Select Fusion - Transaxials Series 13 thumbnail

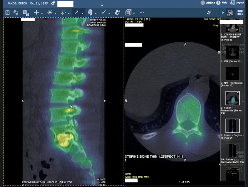[x=233, y=99]
